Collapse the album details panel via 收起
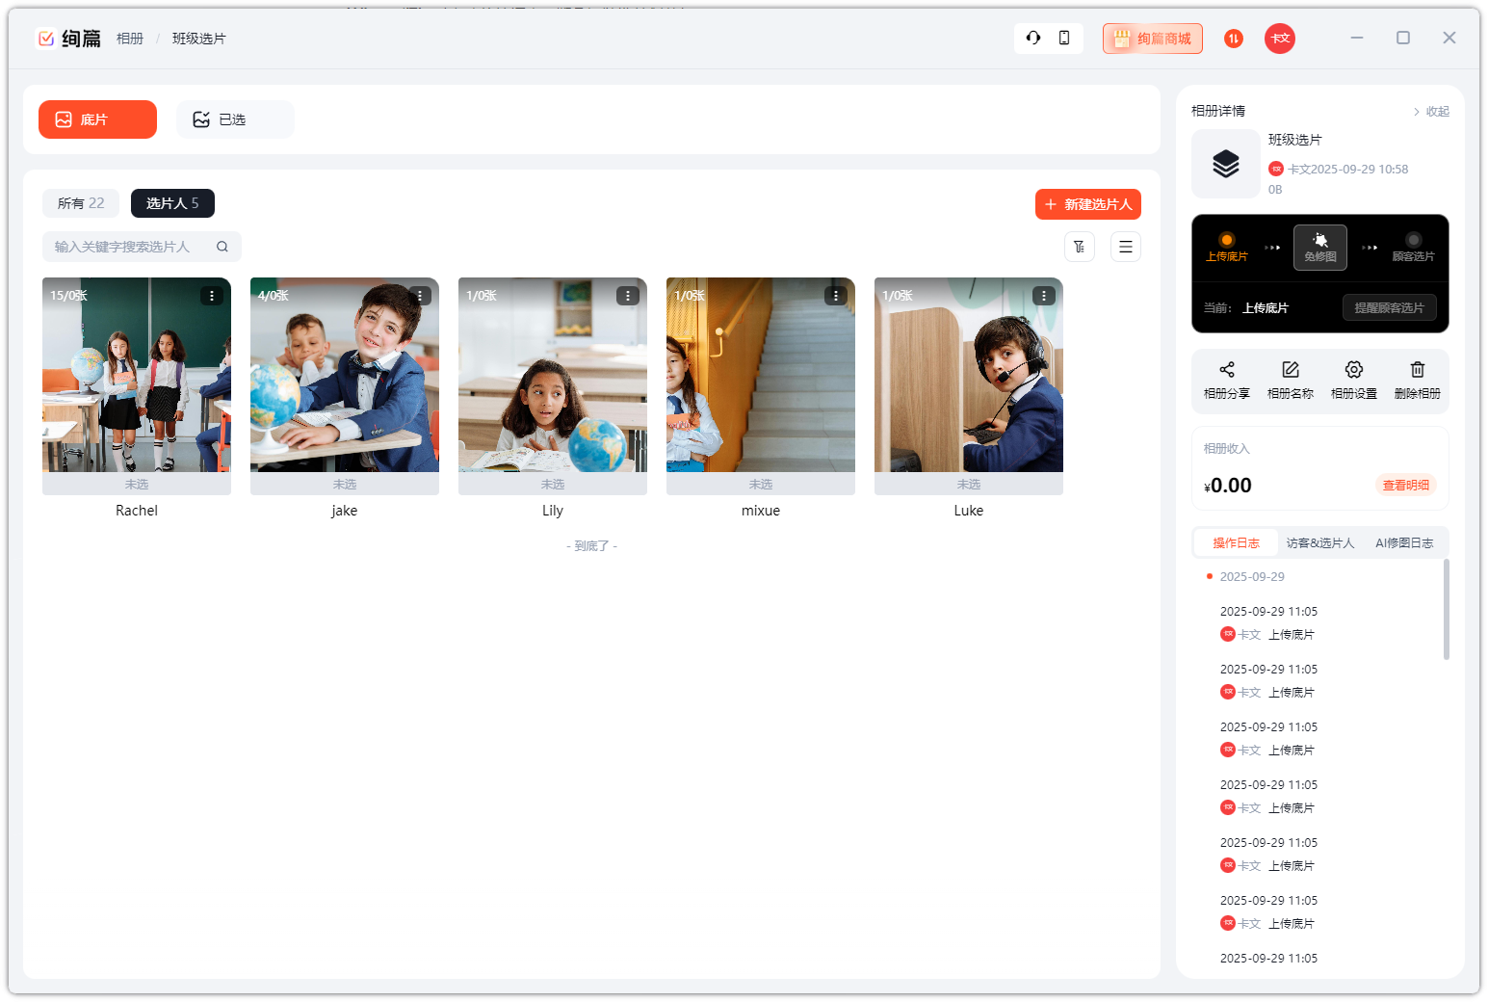Viewport: 1488px width, 1002px height. pyautogui.click(x=1431, y=112)
